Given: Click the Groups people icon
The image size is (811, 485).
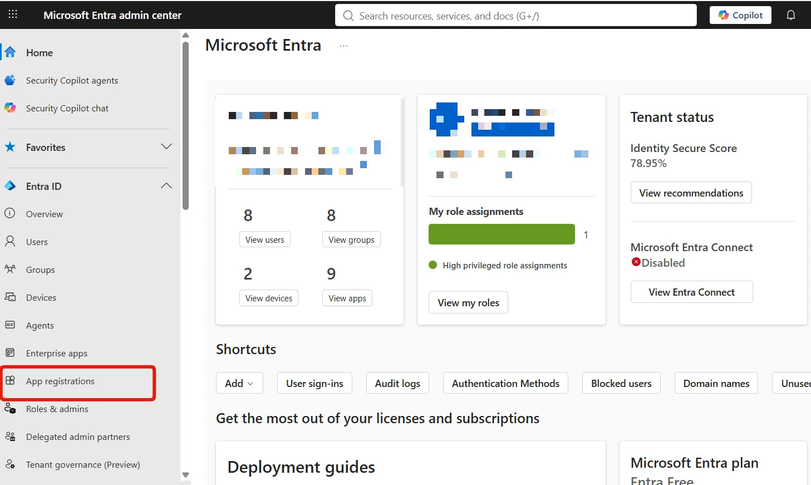Looking at the screenshot, I should coord(10,269).
